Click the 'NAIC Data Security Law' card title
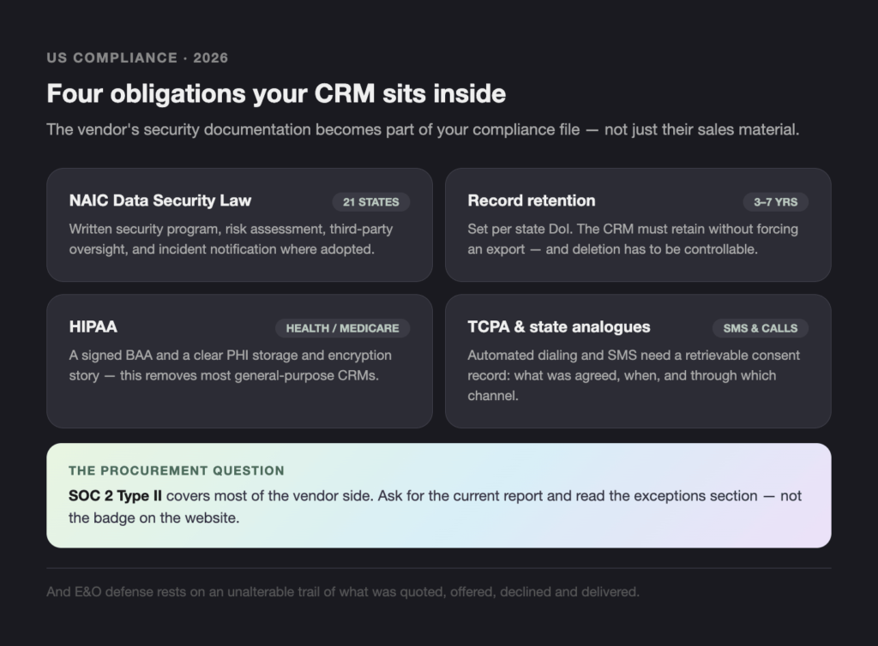 [160, 200]
